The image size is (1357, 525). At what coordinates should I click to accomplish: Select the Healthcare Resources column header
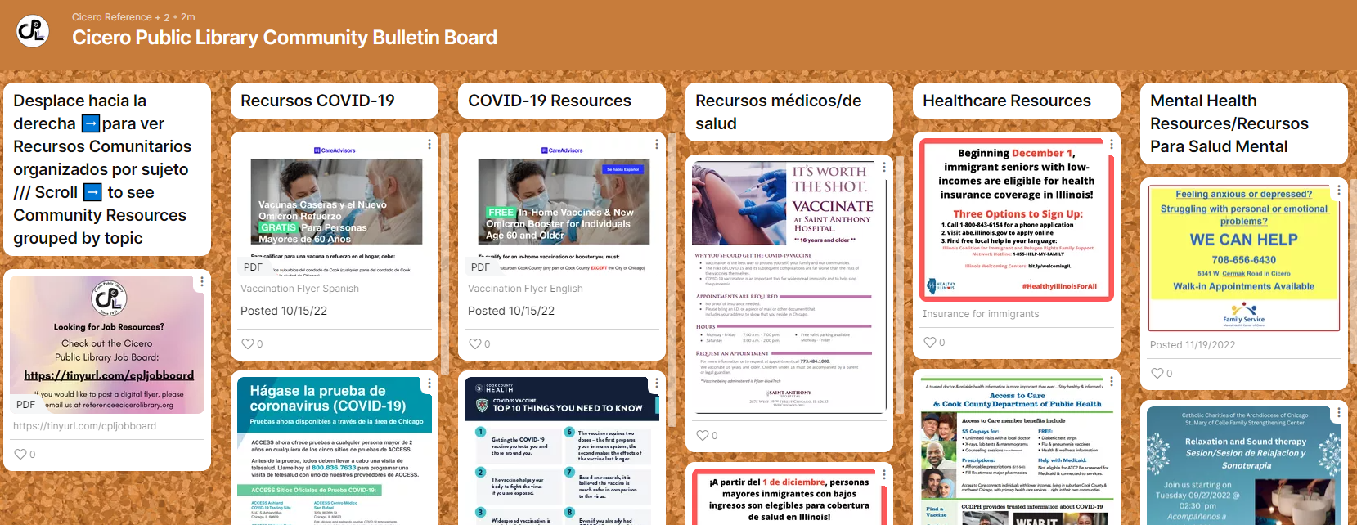[1006, 101]
